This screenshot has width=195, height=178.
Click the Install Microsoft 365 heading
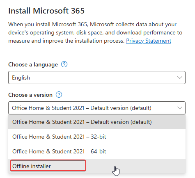46,11
